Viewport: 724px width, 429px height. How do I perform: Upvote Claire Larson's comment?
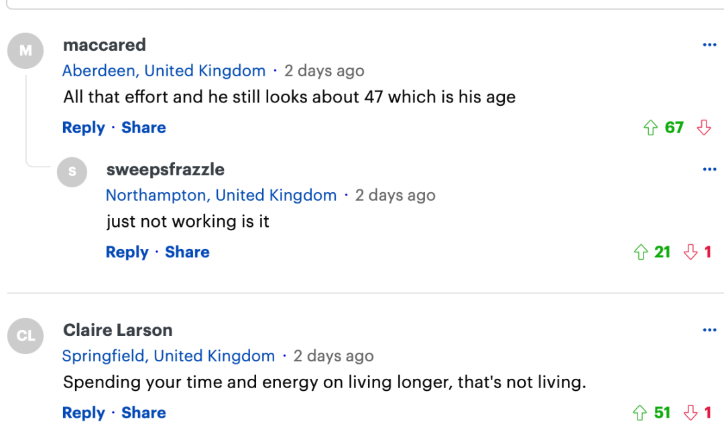click(x=640, y=413)
